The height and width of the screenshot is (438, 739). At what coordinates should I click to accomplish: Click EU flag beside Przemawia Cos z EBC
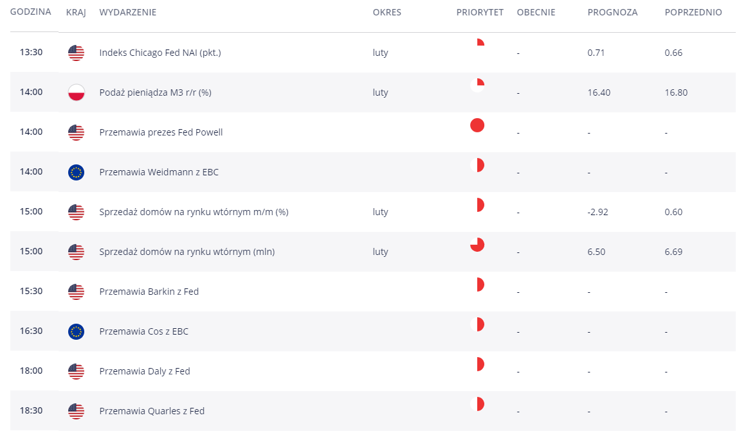pyautogui.click(x=76, y=331)
